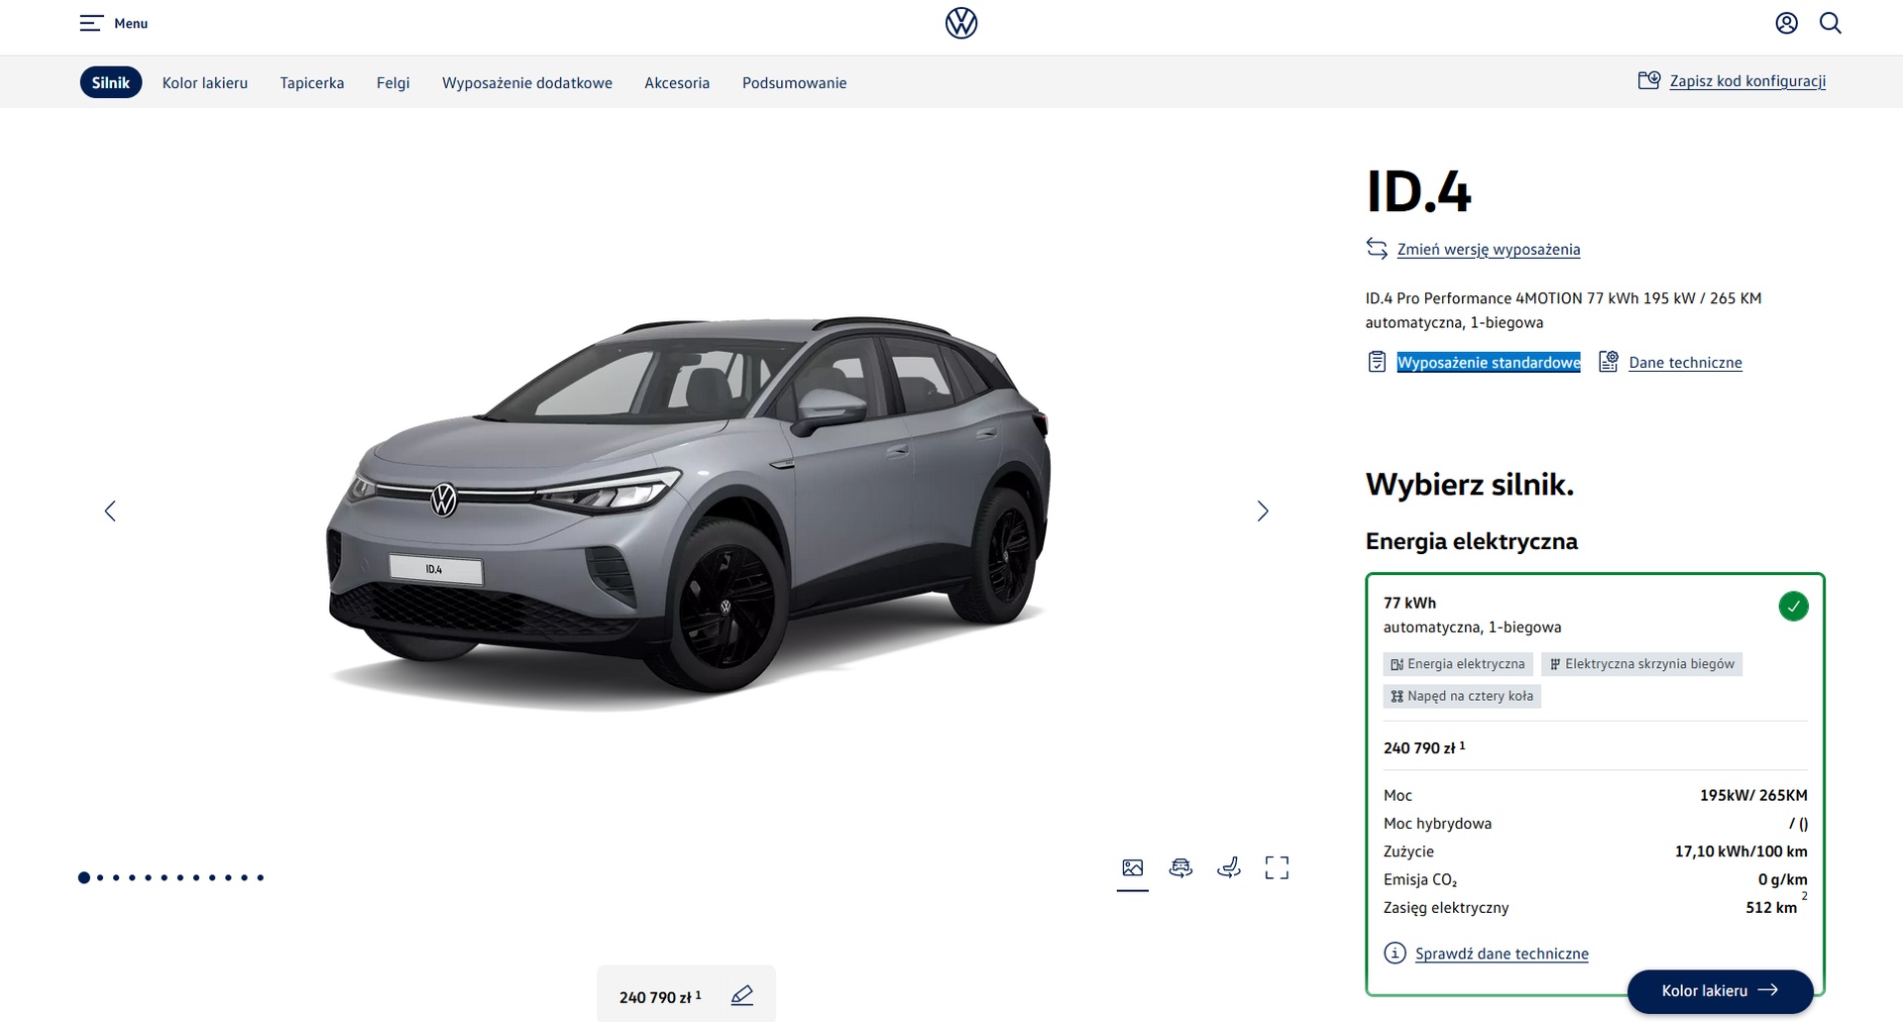Open fullscreen view icon
This screenshot has width=1903, height=1022.
pyautogui.click(x=1277, y=868)
